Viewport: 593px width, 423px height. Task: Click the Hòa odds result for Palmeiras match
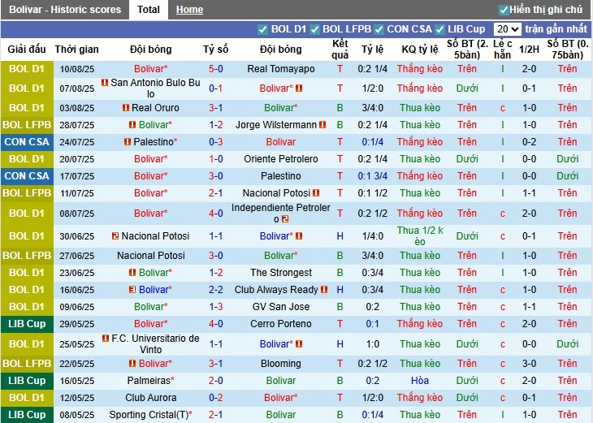(420, 380)
